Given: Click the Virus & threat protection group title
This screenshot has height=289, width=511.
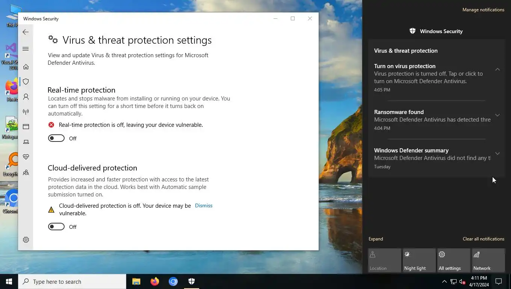Looking at the screenshot, I should pyautogui.click(x=406, y=51).
